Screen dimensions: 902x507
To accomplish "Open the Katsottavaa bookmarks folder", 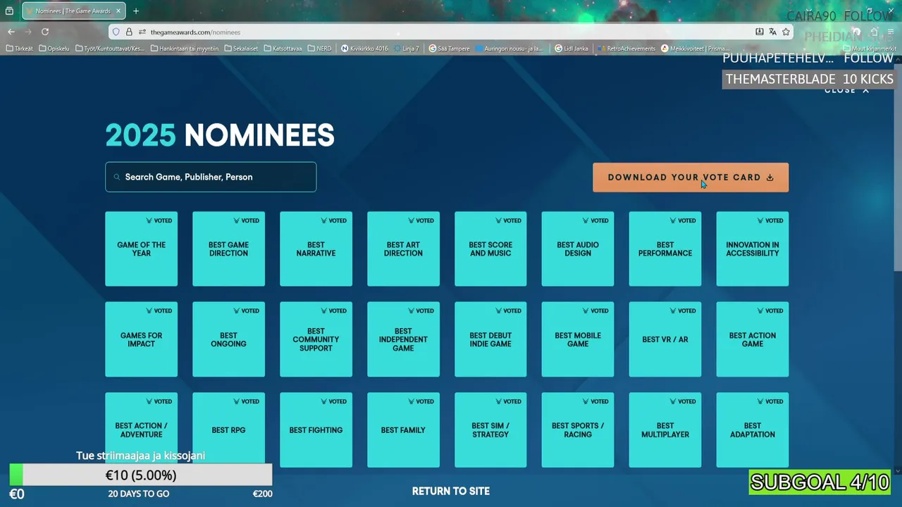I will tap(283, 49).
